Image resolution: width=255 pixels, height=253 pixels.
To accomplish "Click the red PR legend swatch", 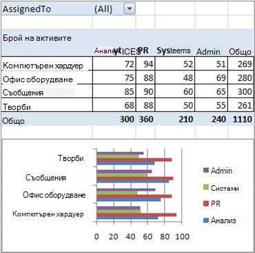I will point(206,203).
